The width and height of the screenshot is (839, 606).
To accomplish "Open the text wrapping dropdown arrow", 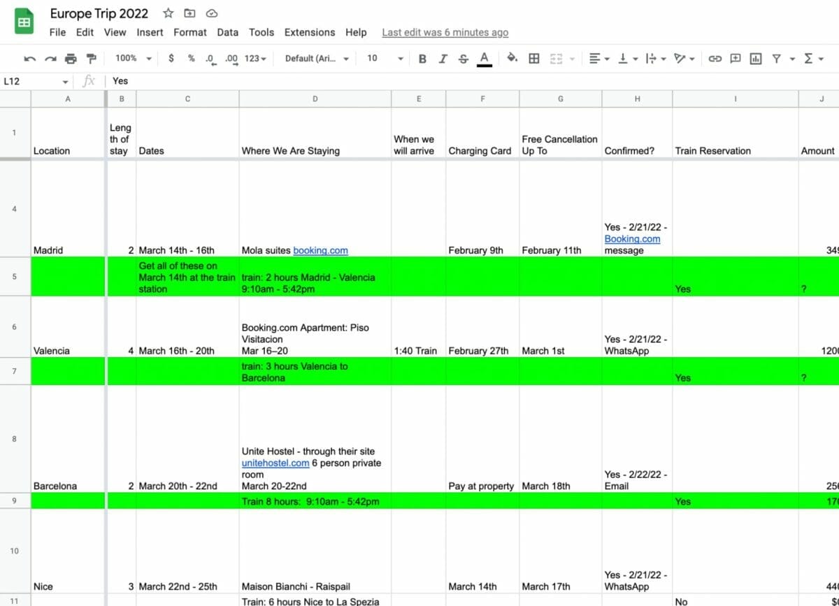I will point(662,59).
